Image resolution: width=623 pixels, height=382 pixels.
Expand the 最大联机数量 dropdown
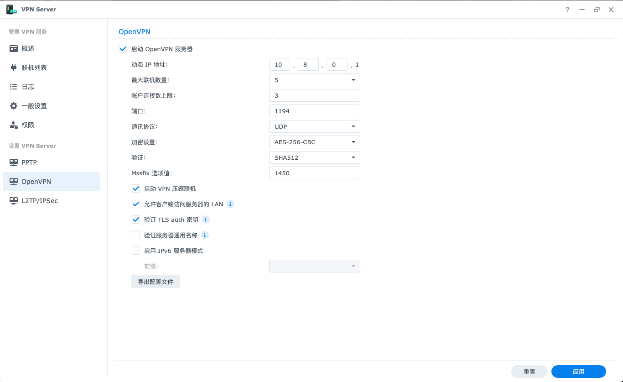click(314, 80)
